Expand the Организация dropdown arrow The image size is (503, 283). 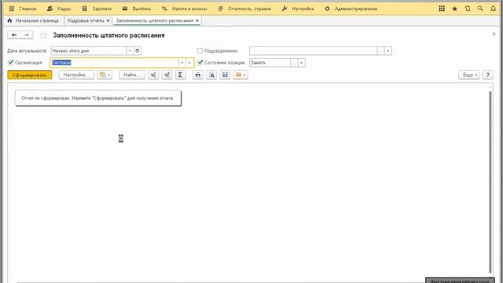(x=182, y=63)
